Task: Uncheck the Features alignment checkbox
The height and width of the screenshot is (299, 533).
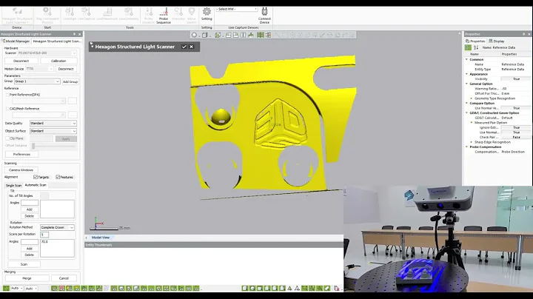Action: click(58, 177)
